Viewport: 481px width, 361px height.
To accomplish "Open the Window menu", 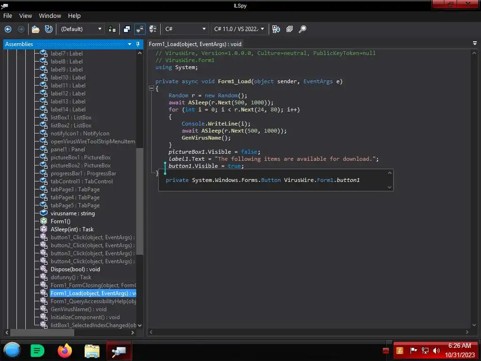I will pos(50,16).
